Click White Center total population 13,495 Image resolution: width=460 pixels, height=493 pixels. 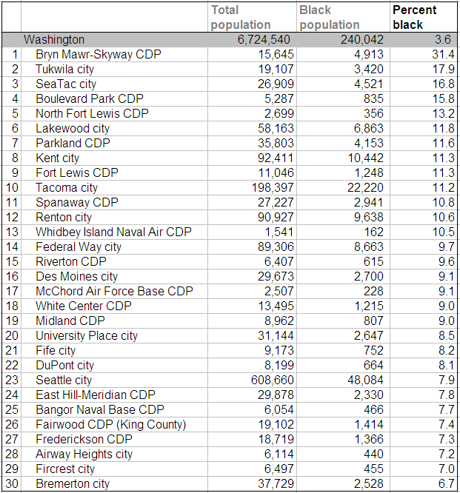(x=276, y=306)
